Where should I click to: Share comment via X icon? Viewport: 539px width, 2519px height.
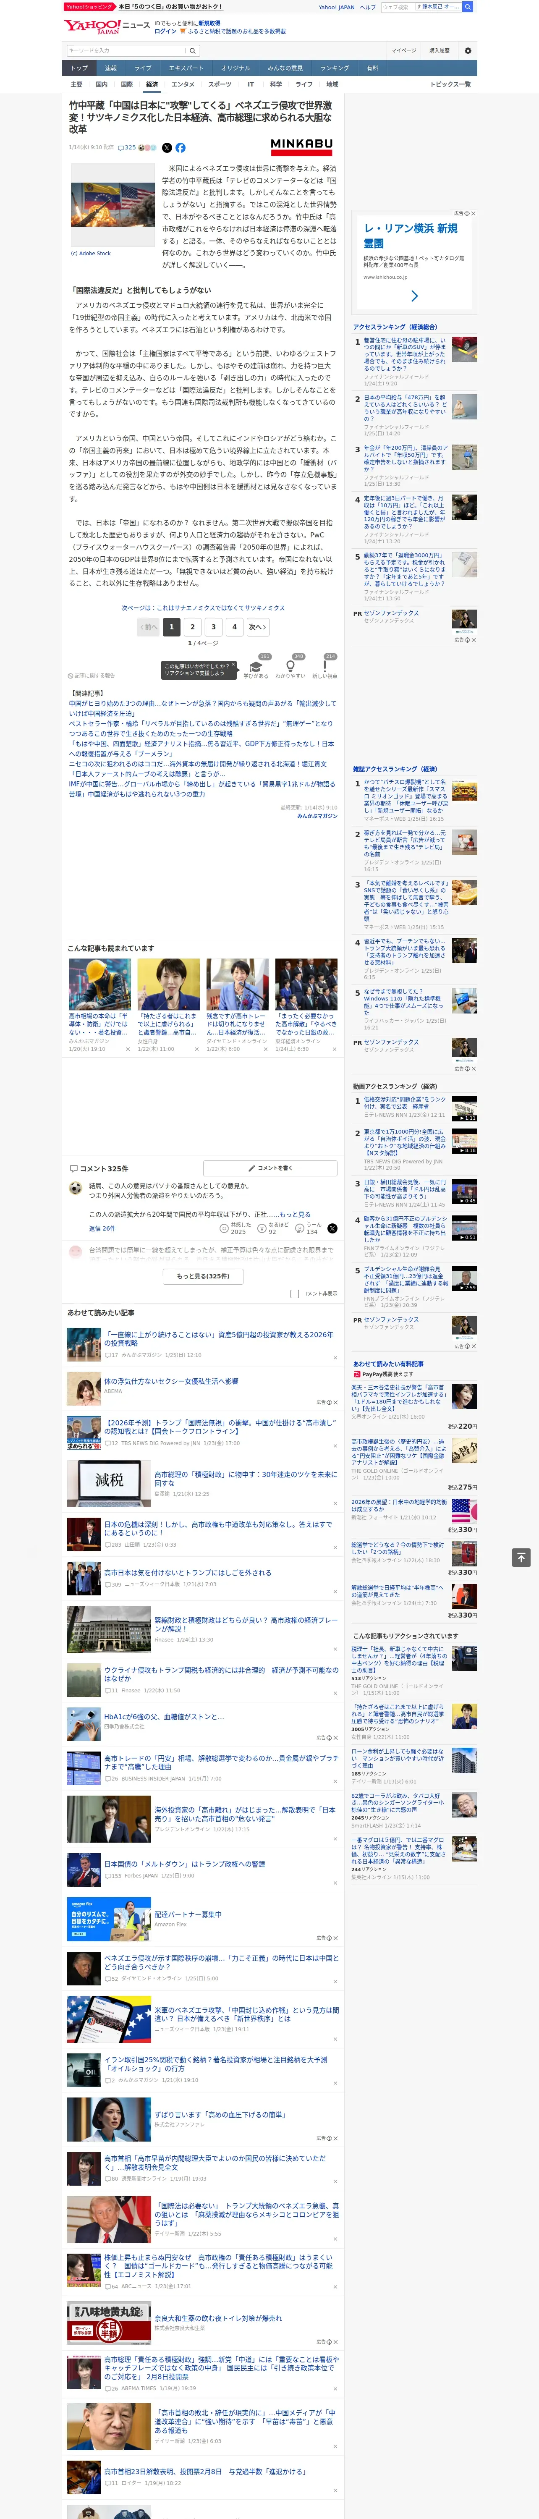[332, 1227]
